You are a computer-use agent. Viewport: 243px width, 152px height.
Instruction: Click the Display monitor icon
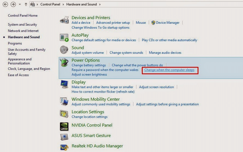click(64, 84)
